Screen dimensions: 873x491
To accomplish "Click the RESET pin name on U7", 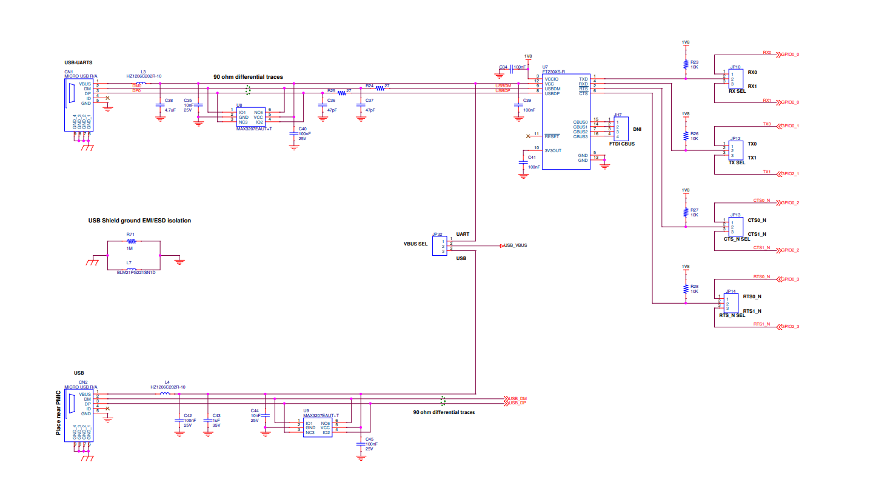I will [552, 136].
